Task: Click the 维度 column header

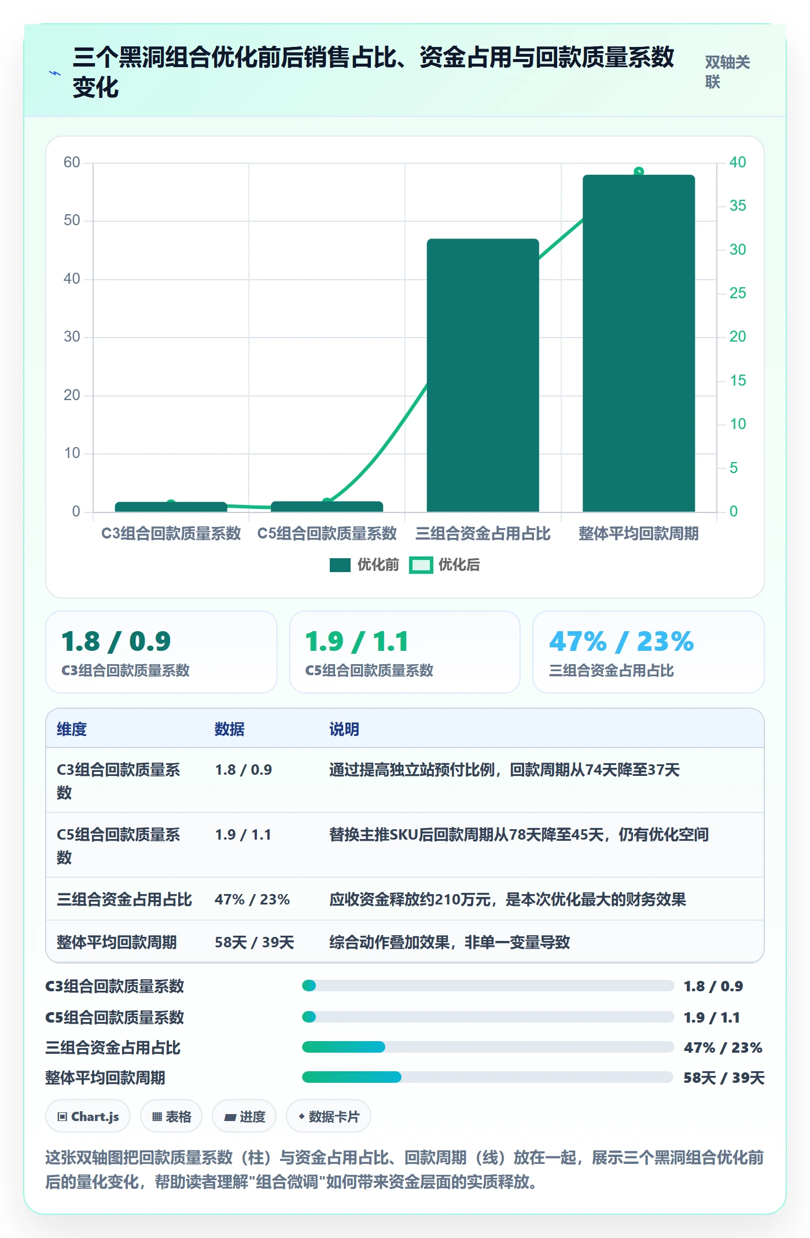Action: (72, 729)
